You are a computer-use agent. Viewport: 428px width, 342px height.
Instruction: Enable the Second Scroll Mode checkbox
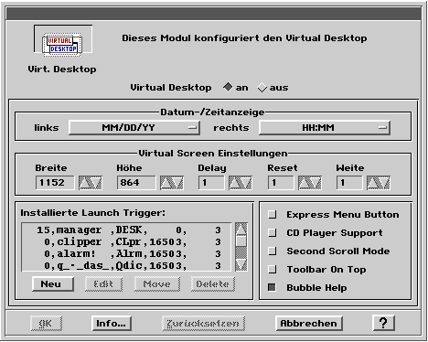pyautogui.click(x=272, y=251)
